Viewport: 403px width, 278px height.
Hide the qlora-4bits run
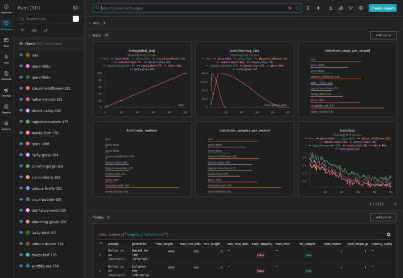21,66
